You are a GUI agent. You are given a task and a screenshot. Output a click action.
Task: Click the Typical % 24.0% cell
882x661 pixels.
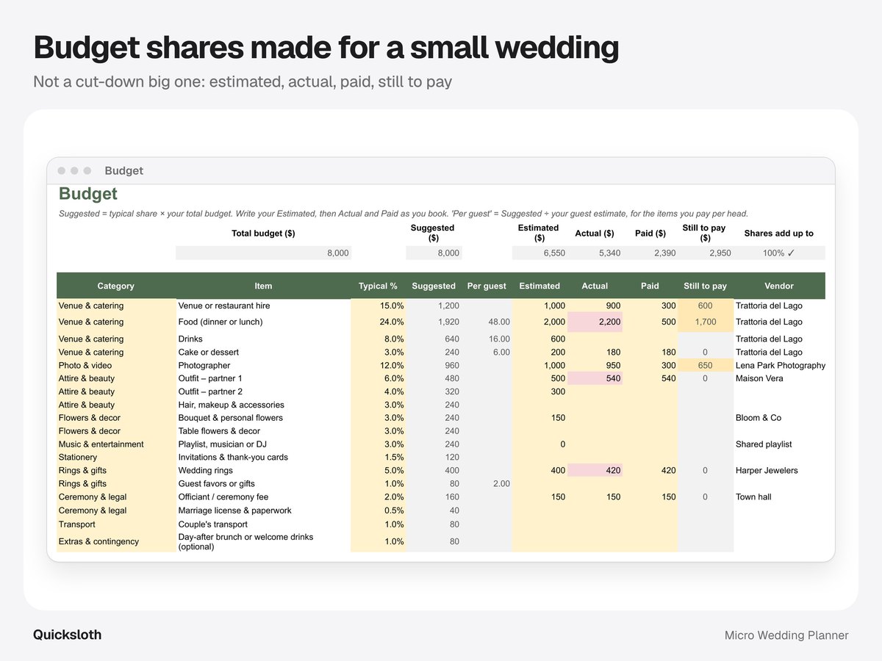tap(378, 322)
